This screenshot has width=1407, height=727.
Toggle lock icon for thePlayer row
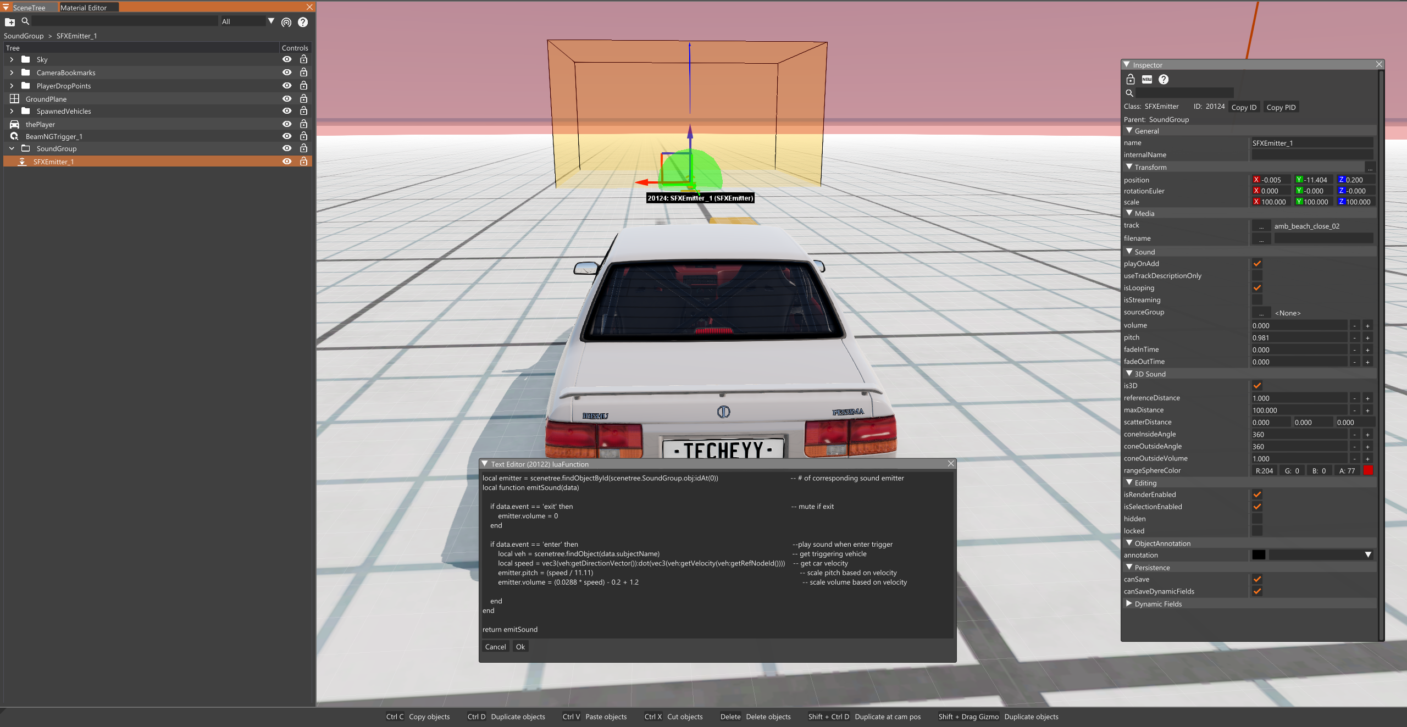(303, 124)
